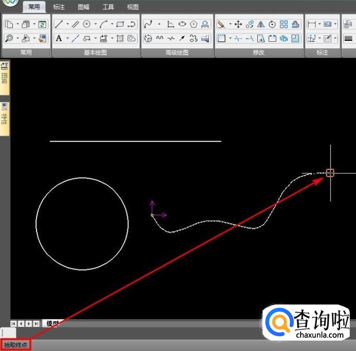Select the straight Line drawing tool
Image resolution: width=356 pixels, height=351 pixels.
(59, 24)
